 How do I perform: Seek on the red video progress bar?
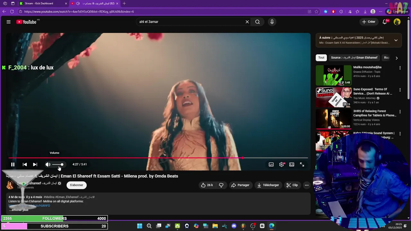158,158
